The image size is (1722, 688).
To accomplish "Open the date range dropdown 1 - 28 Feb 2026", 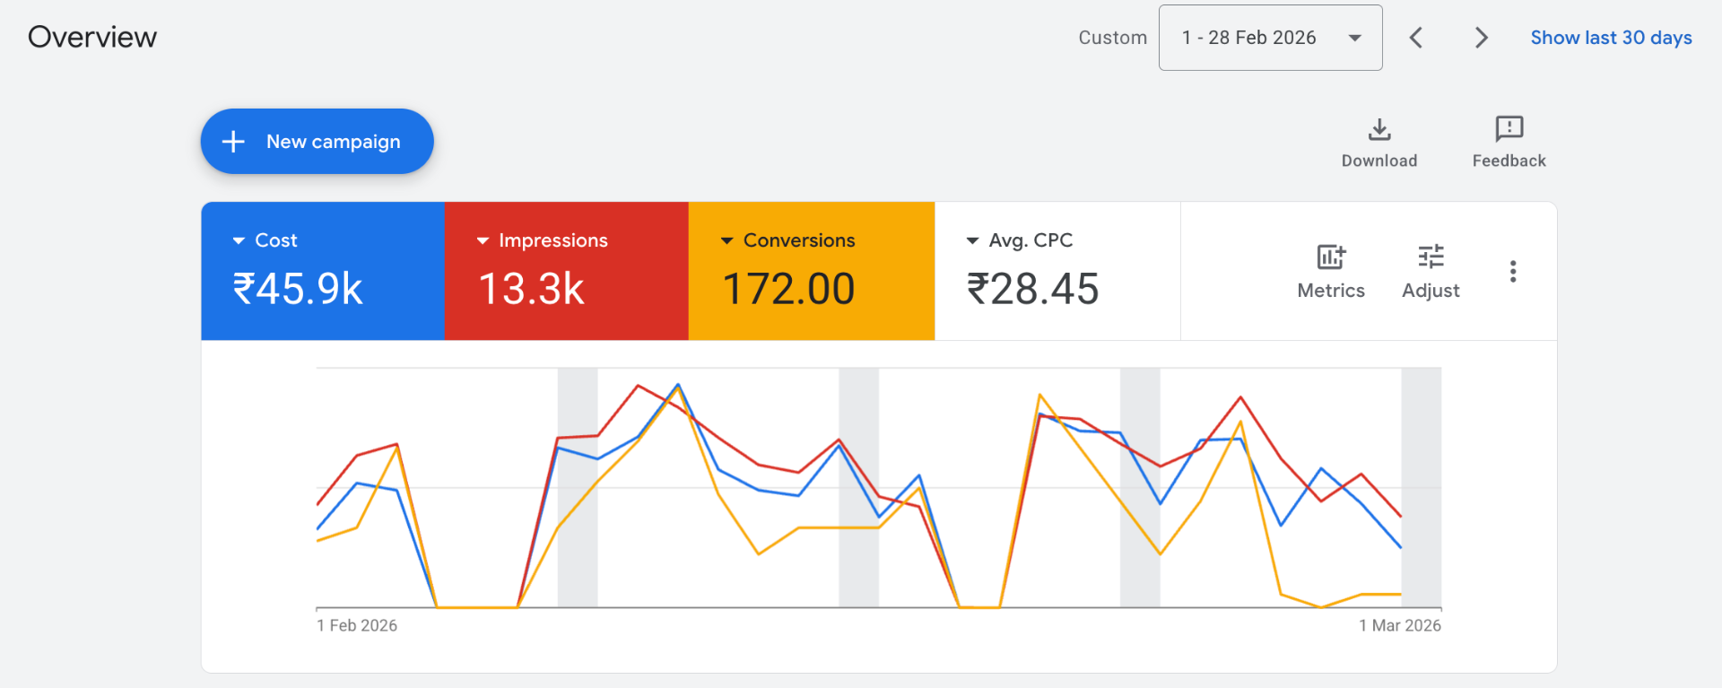I will 1270,38.
